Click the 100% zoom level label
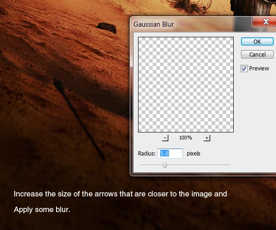Viewport: 276px width, 230px height. tap(186, 138)
